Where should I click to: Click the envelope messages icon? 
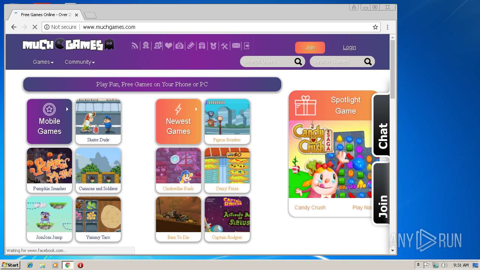click(236, 46)
